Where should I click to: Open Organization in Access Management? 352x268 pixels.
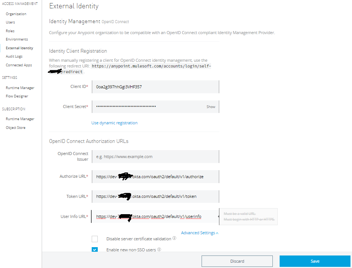click(x=16, y=14)
